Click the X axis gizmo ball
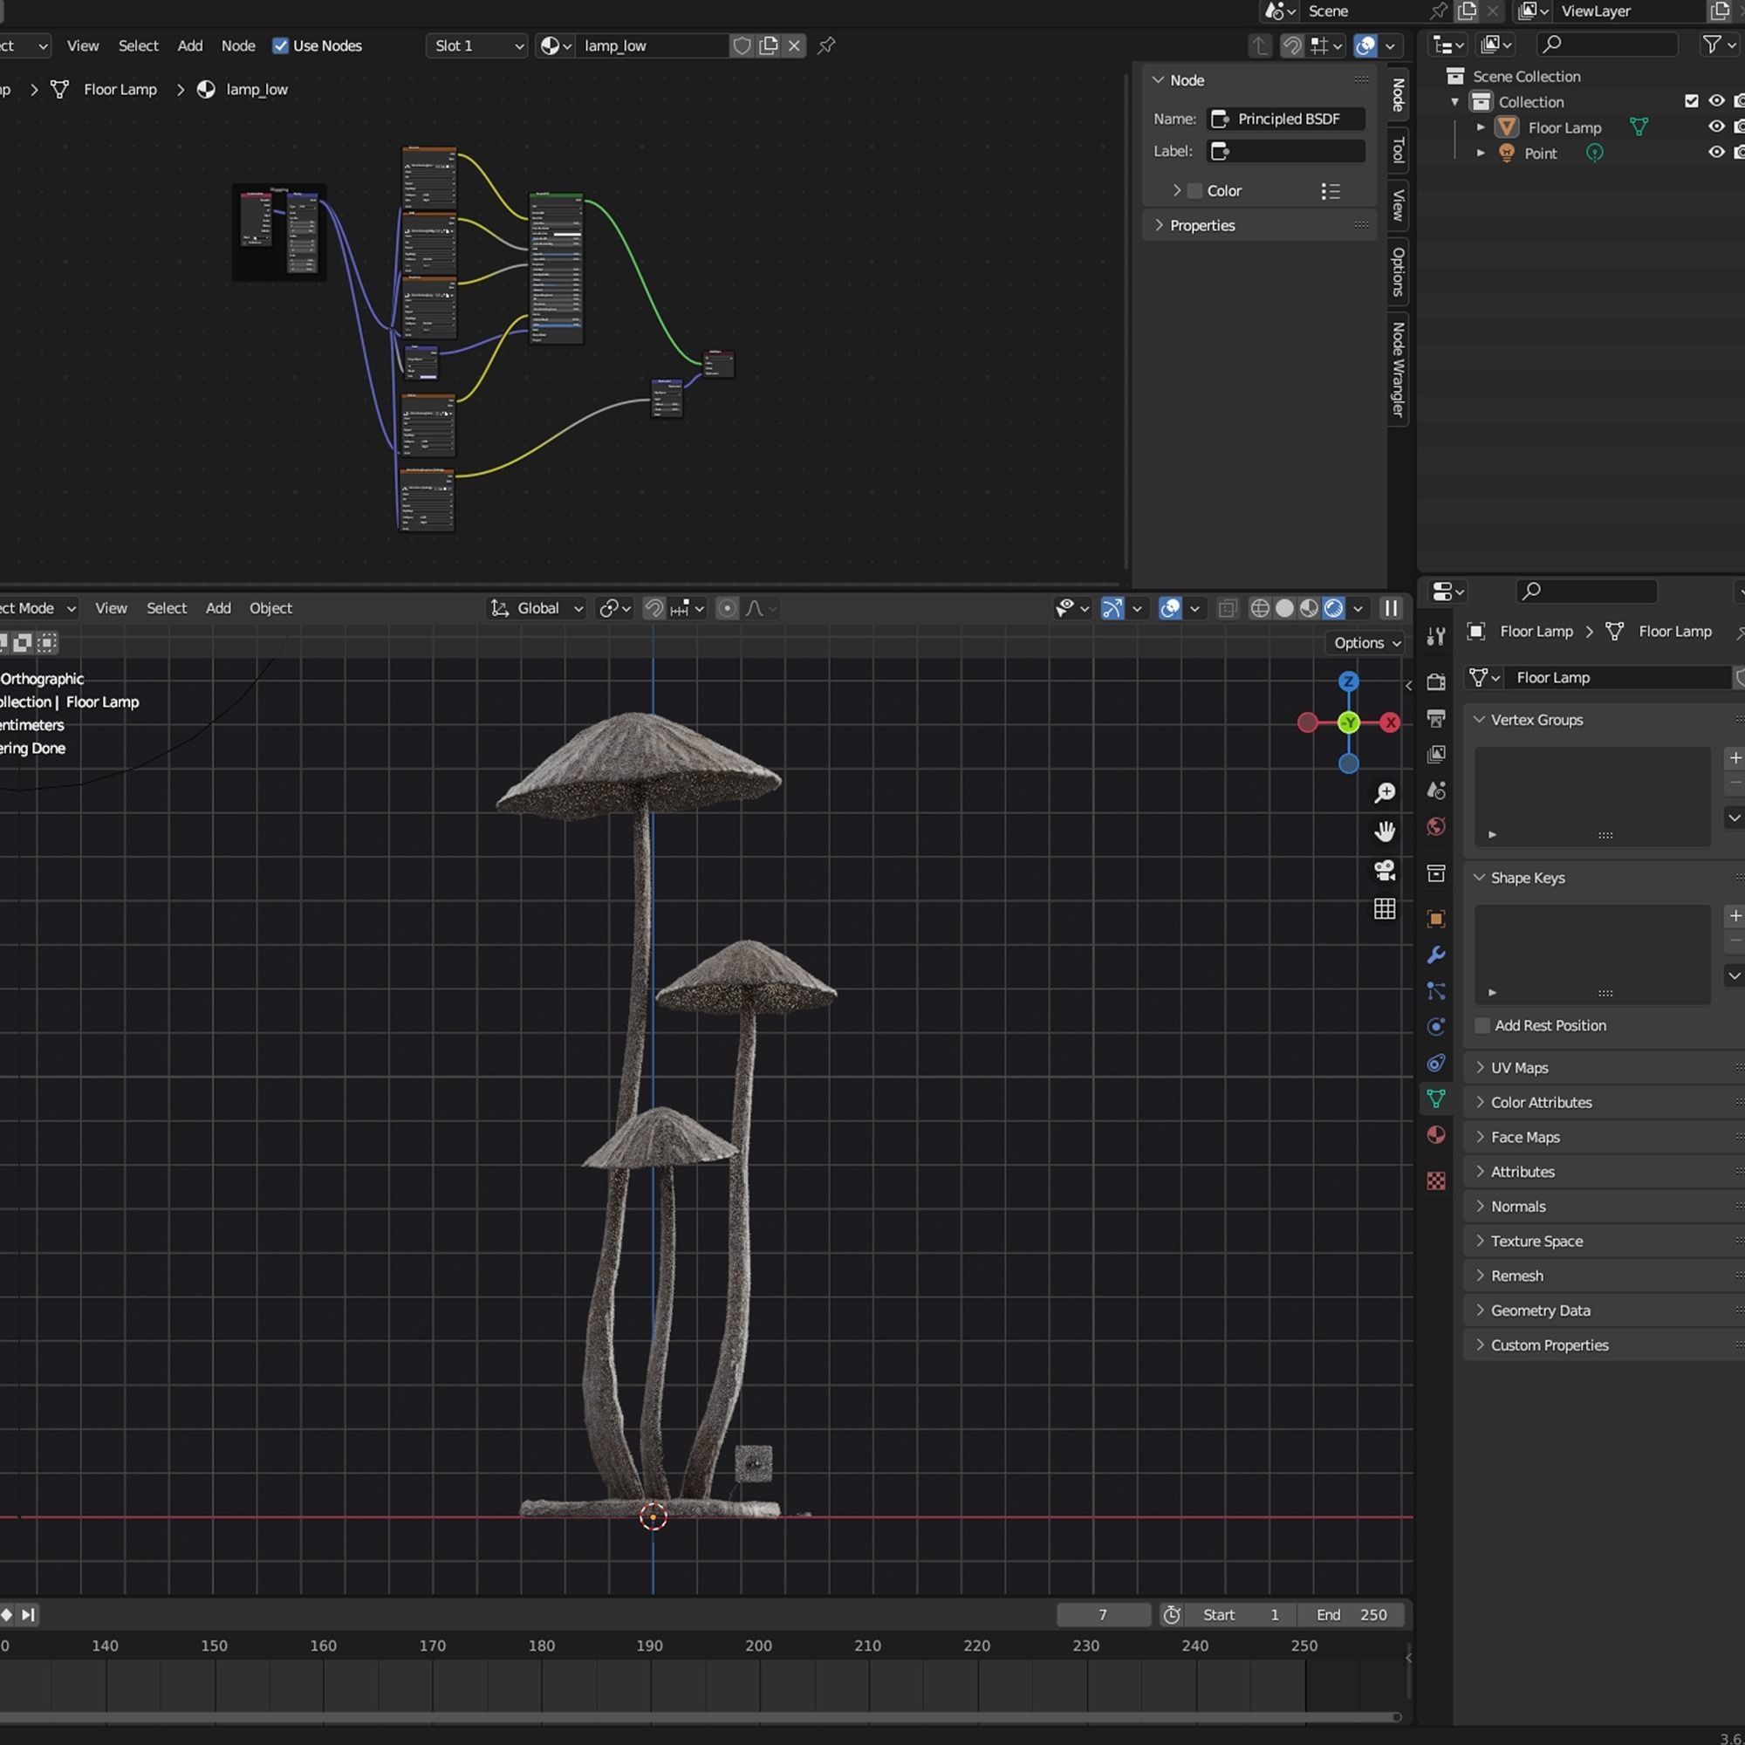The width and height of the screenshot is (1745, 1745). coord(1390,722)
